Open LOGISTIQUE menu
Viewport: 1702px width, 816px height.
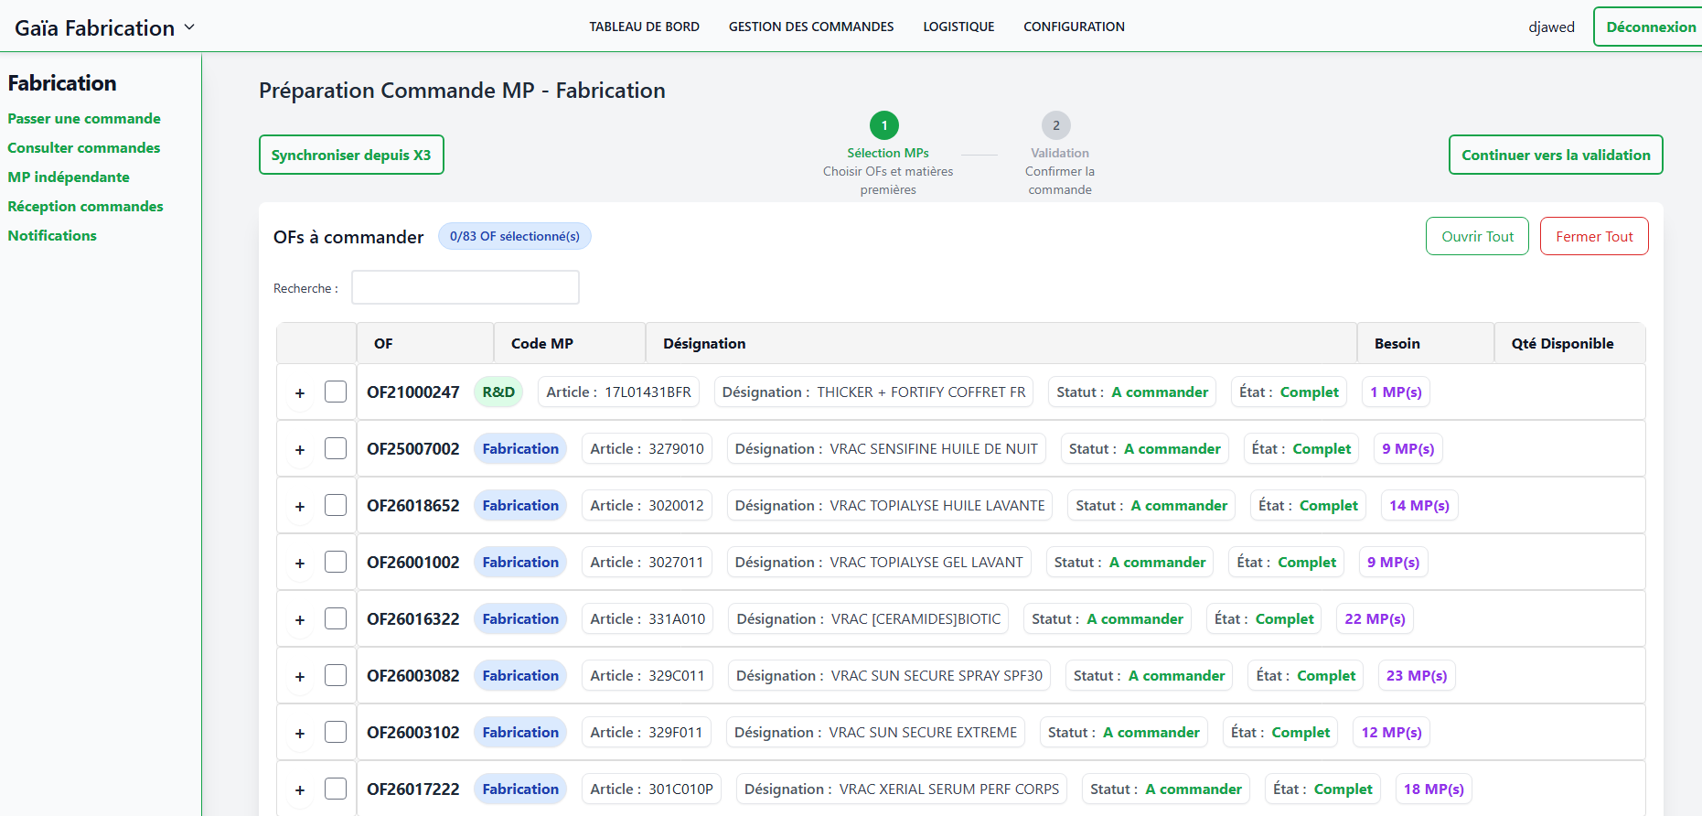pyautogui.click(x=958, y=27)
